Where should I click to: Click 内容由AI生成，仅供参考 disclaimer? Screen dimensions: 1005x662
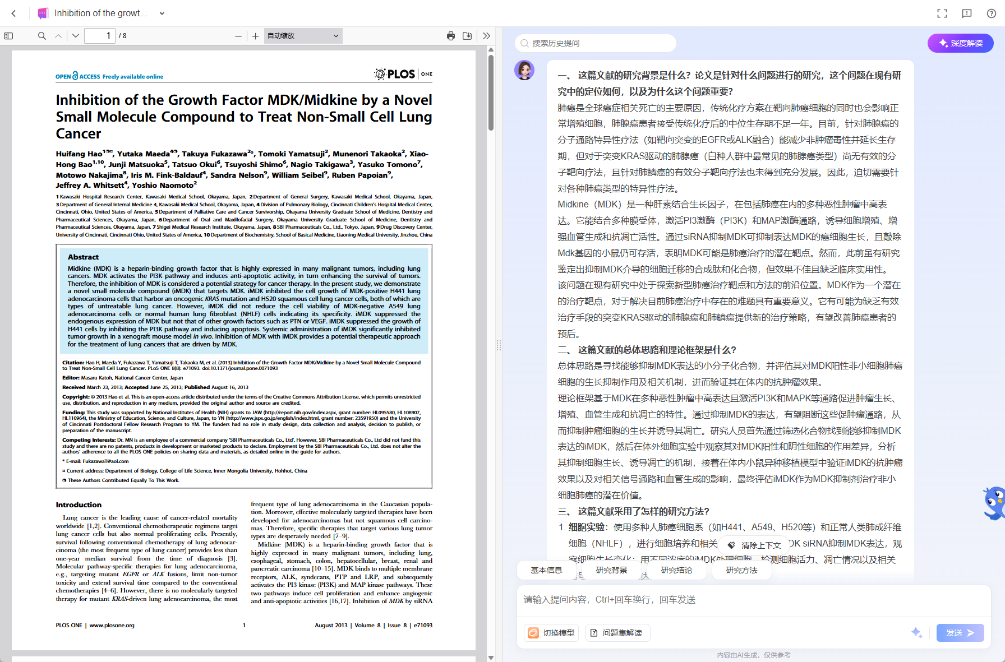point(754,655)
